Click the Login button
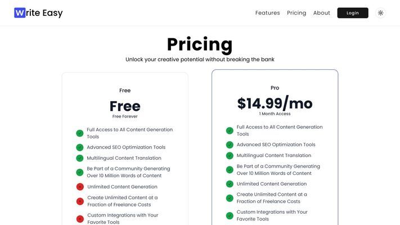Image resolution: width=400 pixels, height=225 pixels. tap(353, 13)
